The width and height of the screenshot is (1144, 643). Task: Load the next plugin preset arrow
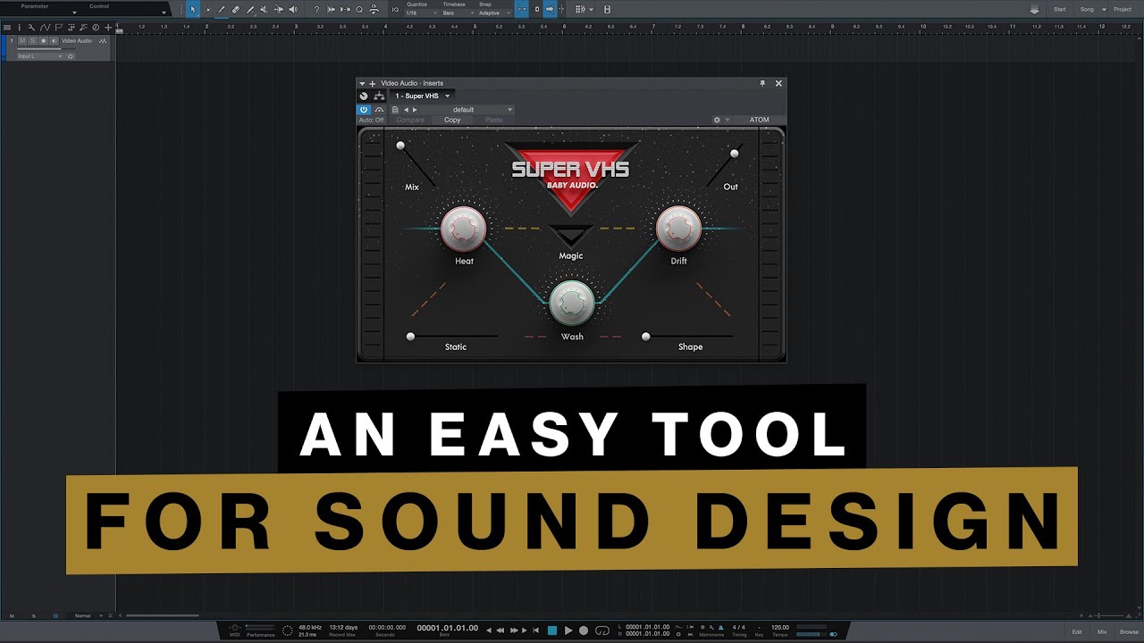(x=415, y=110)
